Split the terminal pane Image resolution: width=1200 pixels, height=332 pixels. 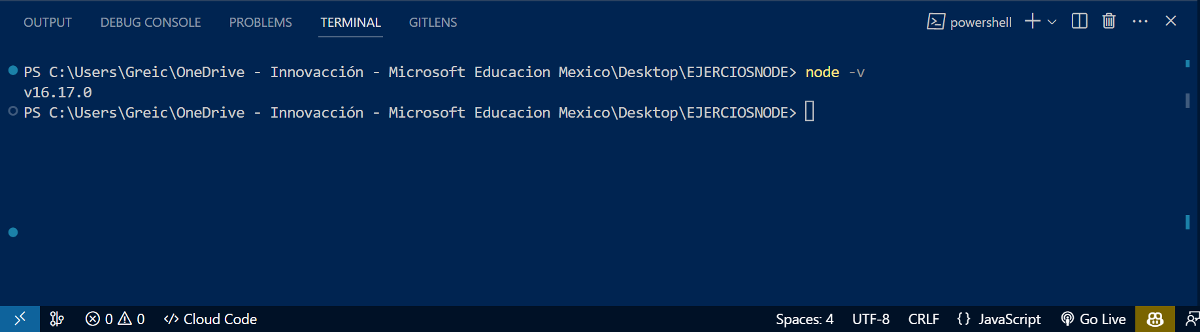tap(1080, 22)
